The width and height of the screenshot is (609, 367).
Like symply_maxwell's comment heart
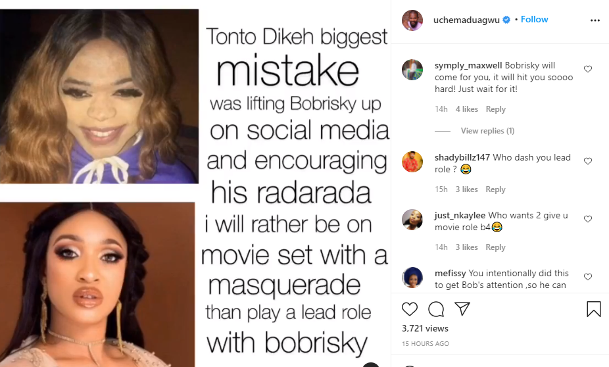[x=588, y=69]
